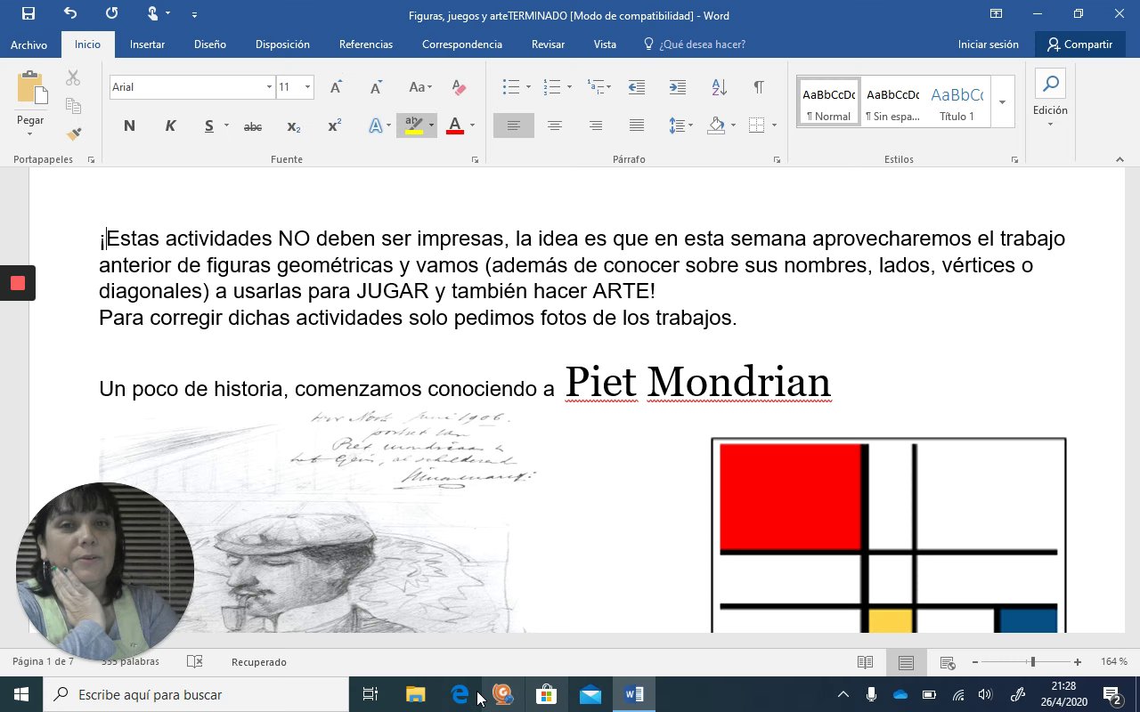Center the text

(x=554, y=126)
